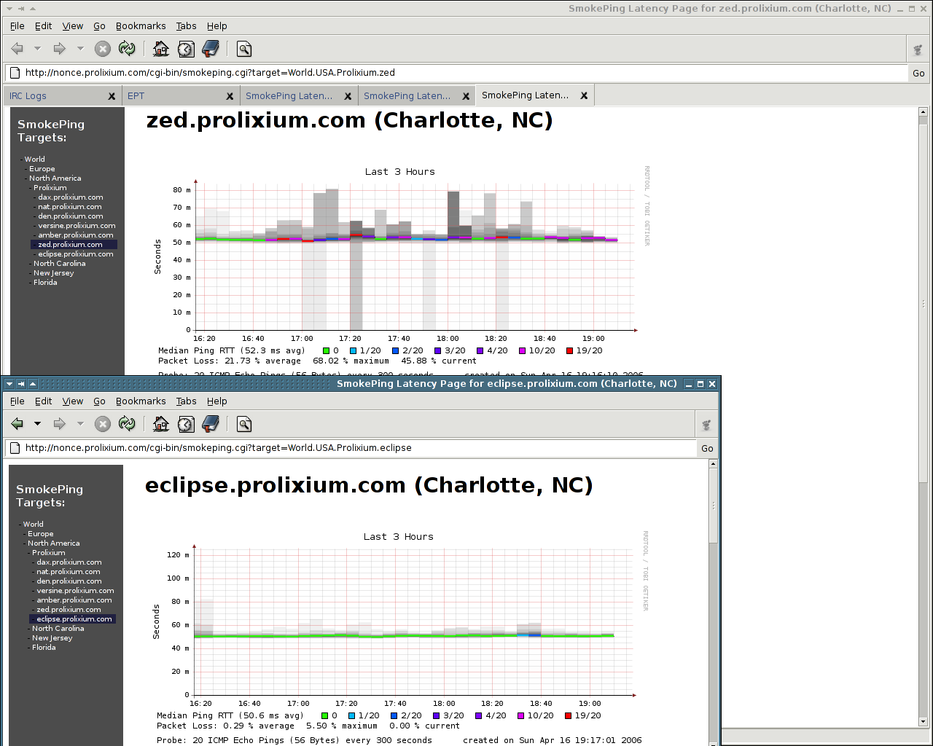
Task: Select amber.prolixium.com in zed window sidebar
Action: point(76,235)
